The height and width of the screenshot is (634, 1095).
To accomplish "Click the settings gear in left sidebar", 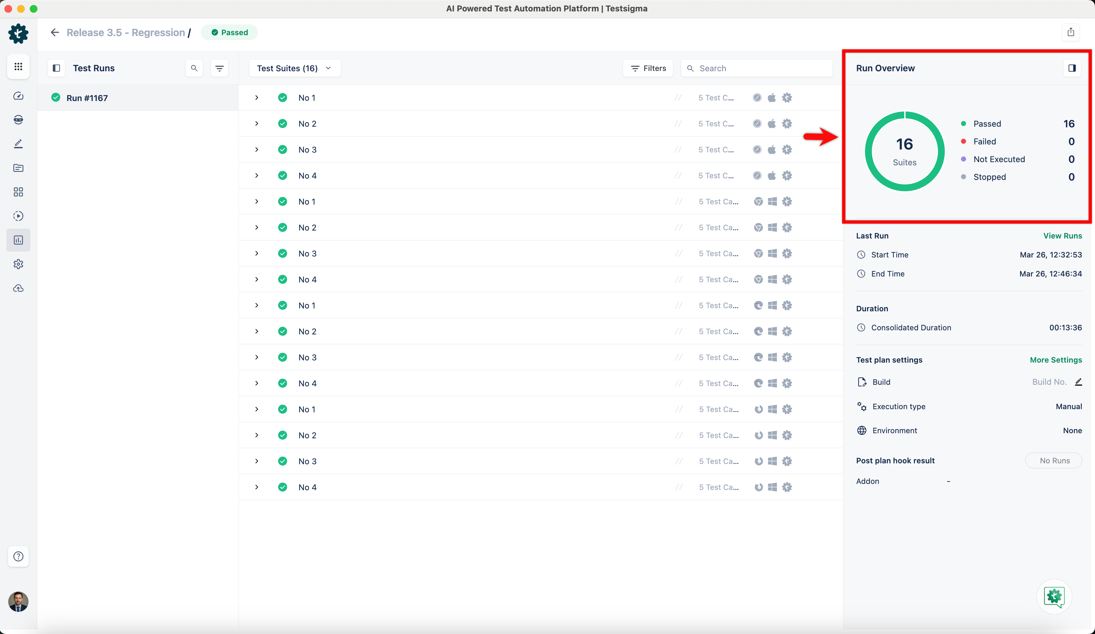I will pyautogui.click(x=18, y=264).
